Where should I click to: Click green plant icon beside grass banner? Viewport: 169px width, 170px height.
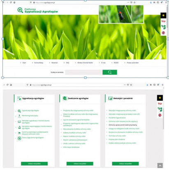[163, 27]
